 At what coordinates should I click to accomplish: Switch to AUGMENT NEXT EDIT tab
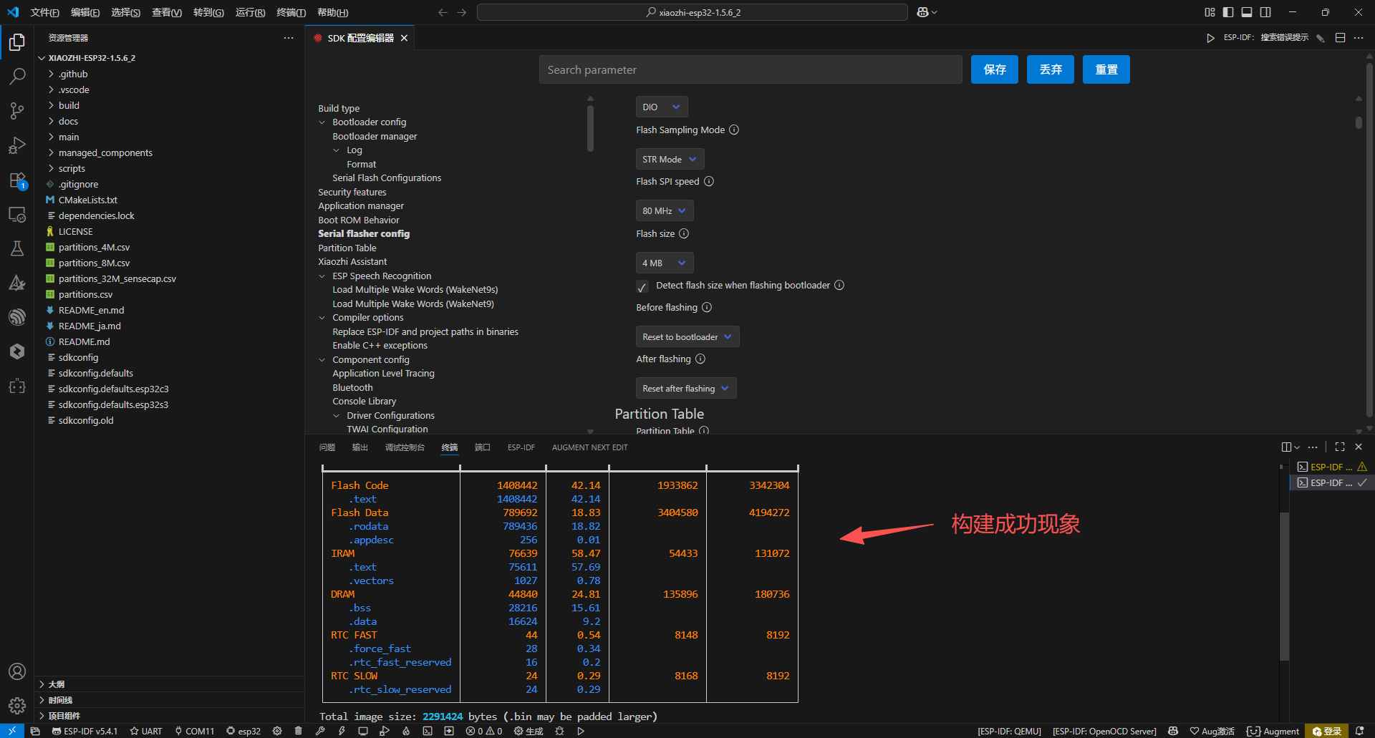[589, 447]
